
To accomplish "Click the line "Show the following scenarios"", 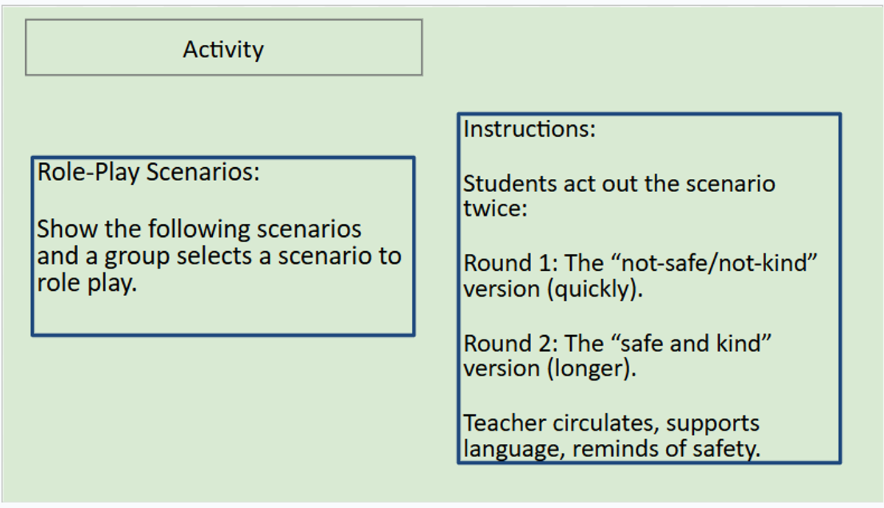I will click(x=199, y=229).
